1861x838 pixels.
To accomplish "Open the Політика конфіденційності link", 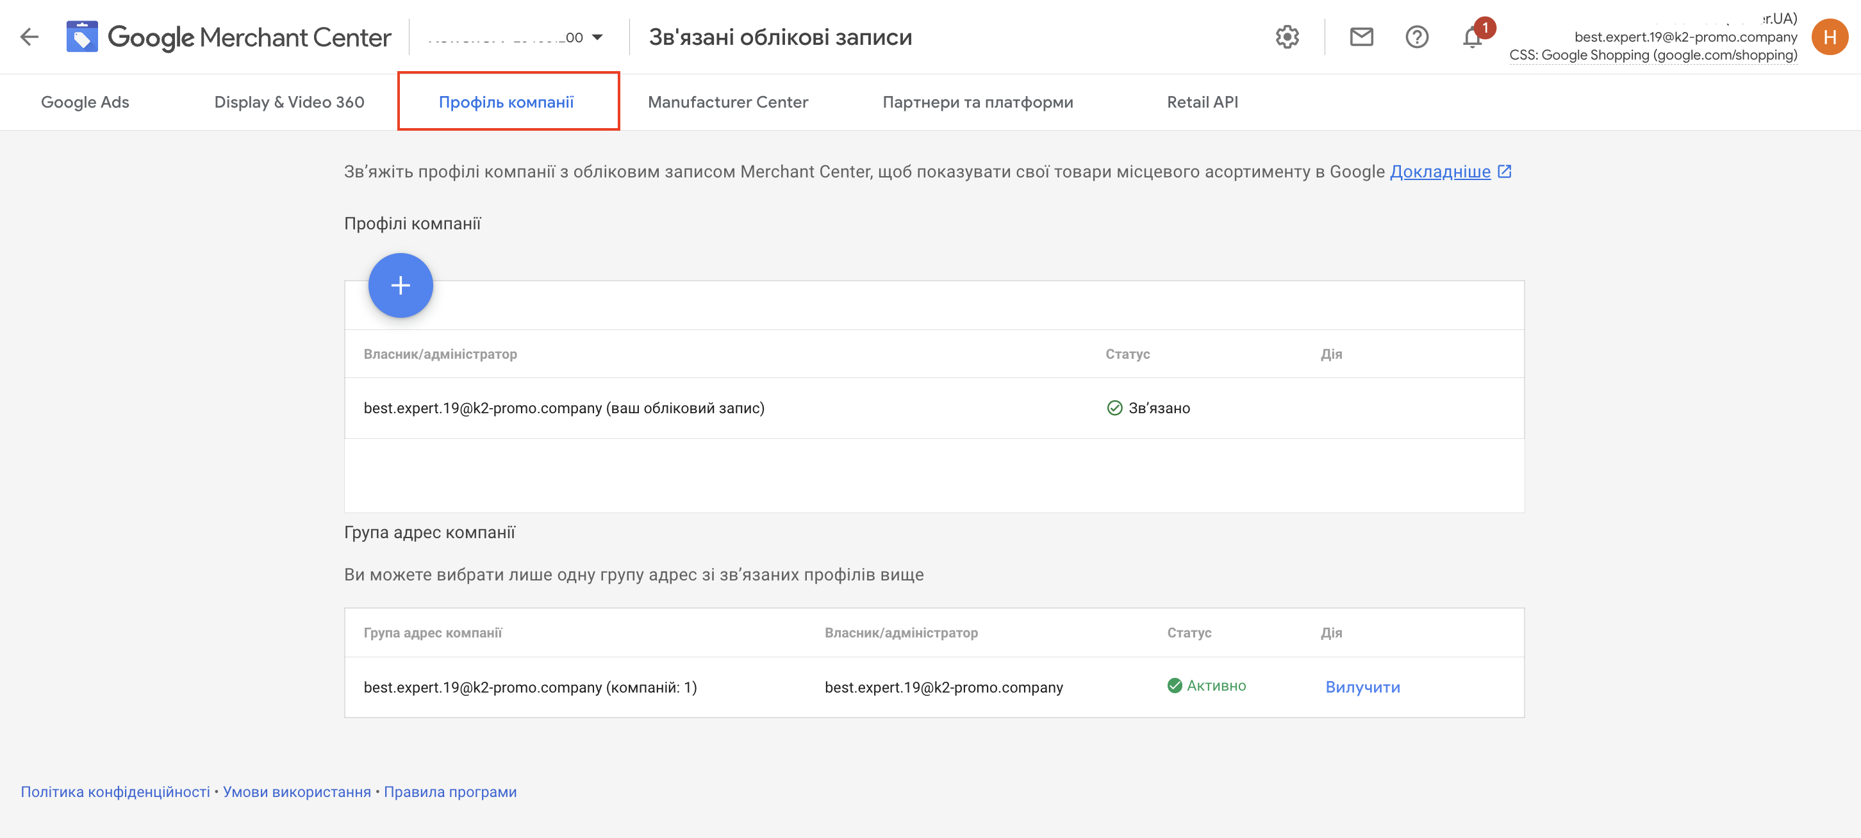I will coord(115,792).
